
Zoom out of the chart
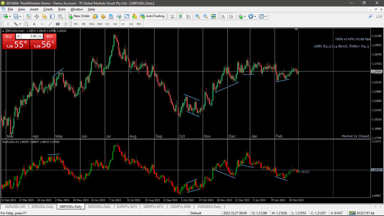[205, 16]
